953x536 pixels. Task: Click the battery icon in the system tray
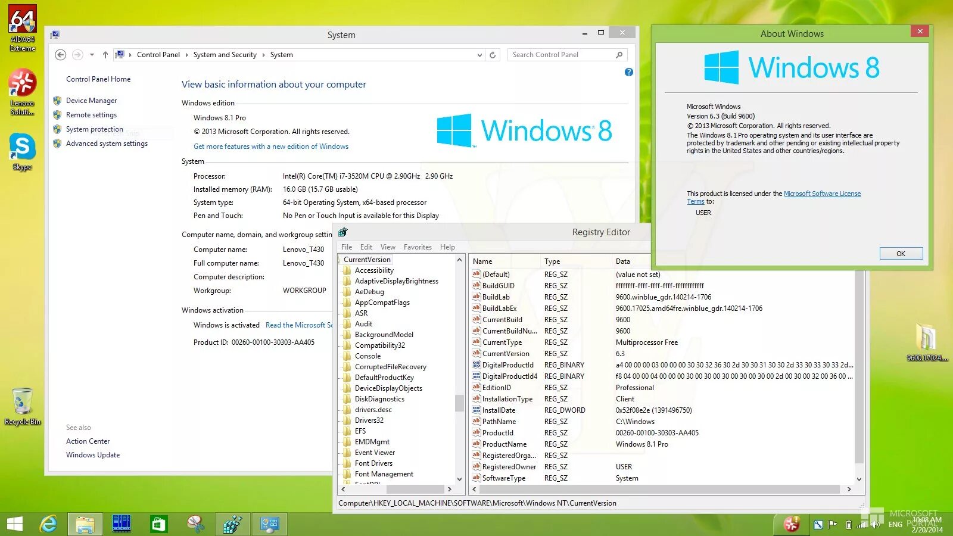[849, 525]
